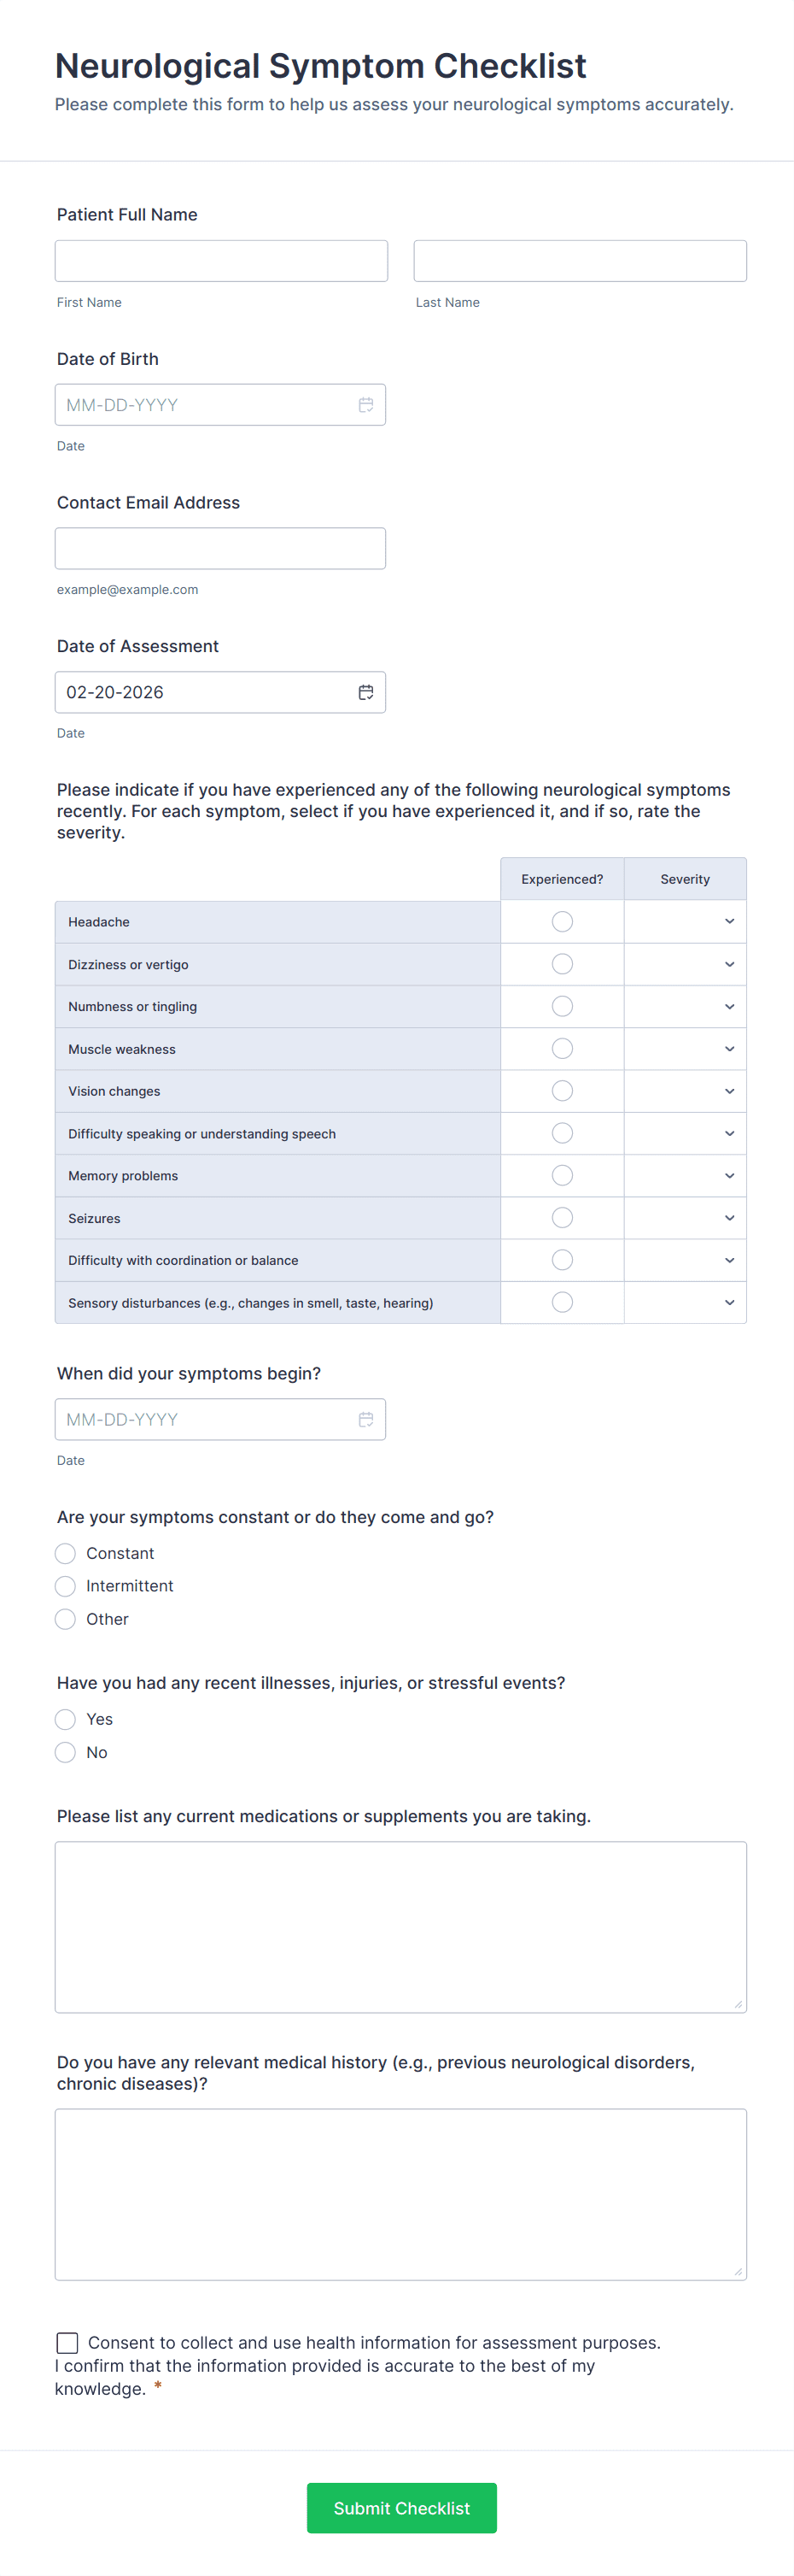Expand the Headache severity dropdown
The image size is (794, 2576).
685,921
